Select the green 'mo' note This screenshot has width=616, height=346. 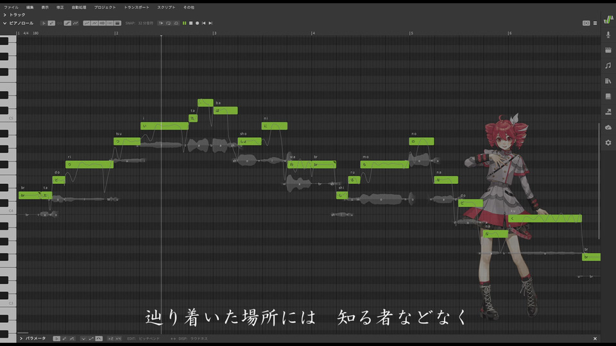tap(384, 165)
